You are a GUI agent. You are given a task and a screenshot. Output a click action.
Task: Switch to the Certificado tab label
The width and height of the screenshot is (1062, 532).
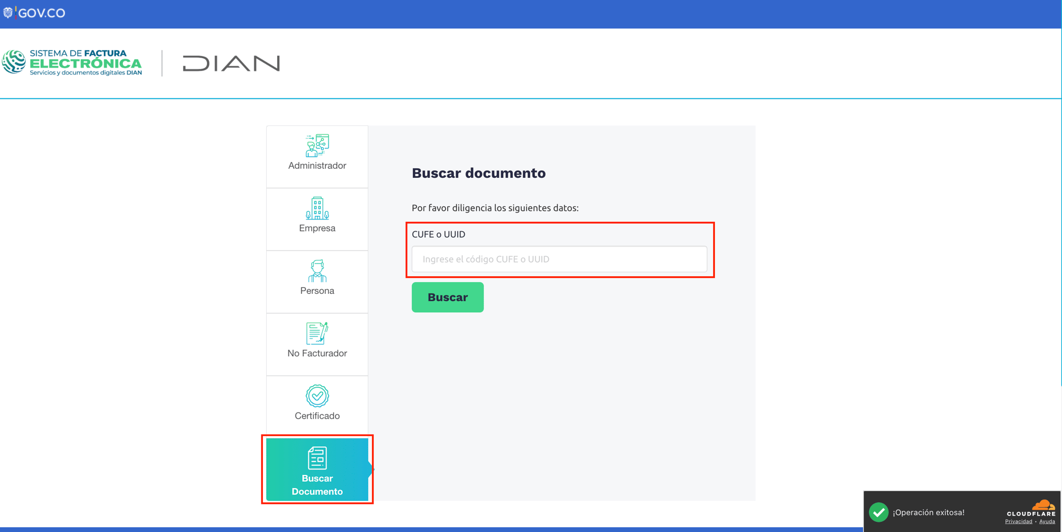[317, 416]
